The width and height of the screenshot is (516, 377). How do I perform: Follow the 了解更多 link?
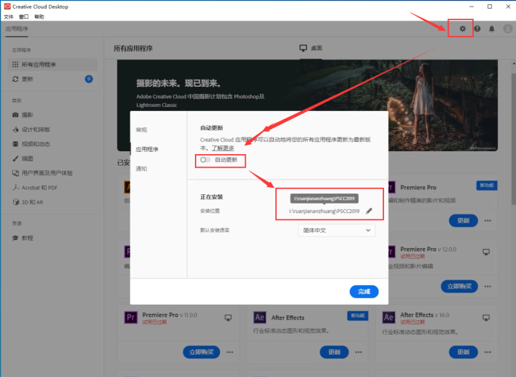[x=223, y=148]
